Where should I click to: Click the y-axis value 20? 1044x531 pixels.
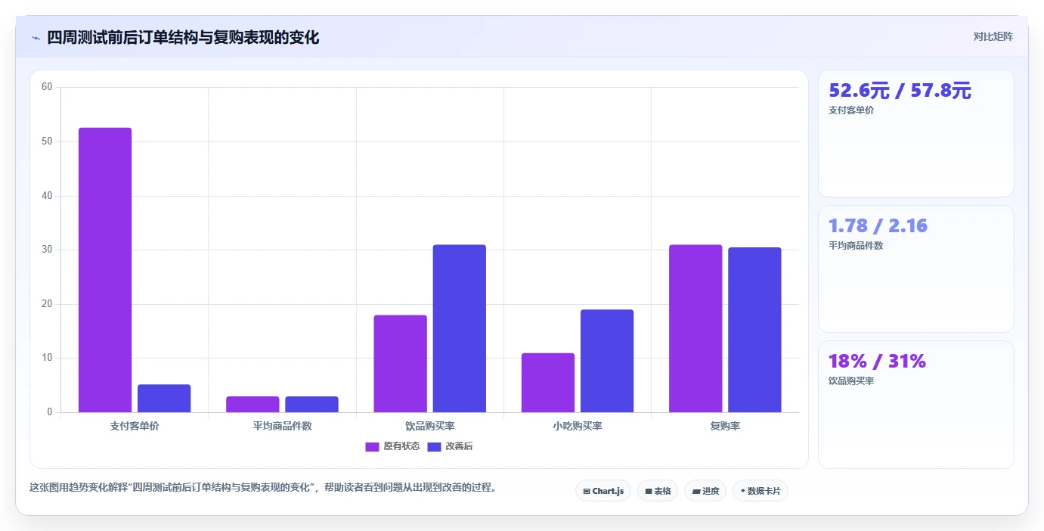[47, 304]
